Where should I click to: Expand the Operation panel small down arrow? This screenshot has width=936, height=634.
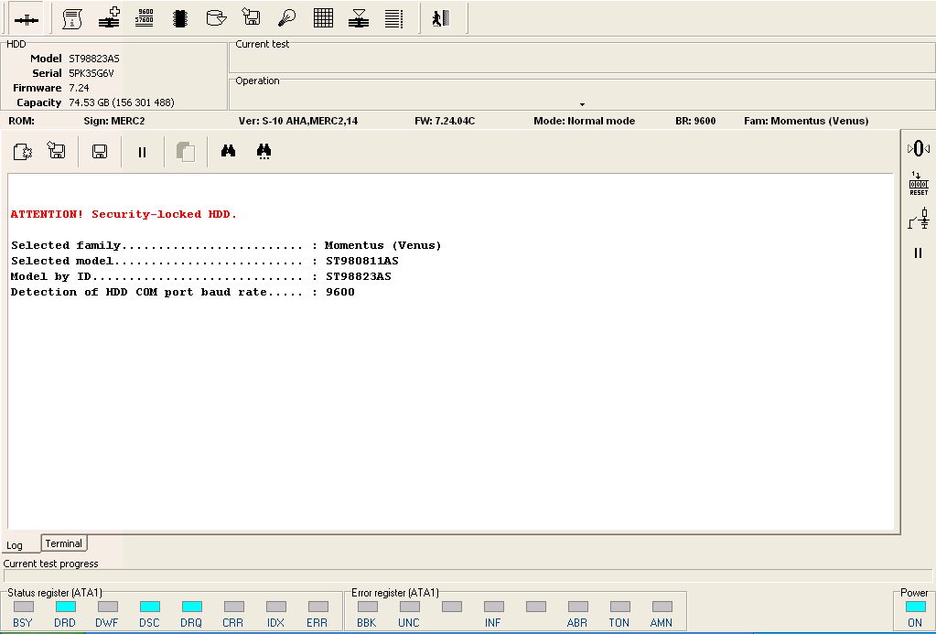coord(582,104)
